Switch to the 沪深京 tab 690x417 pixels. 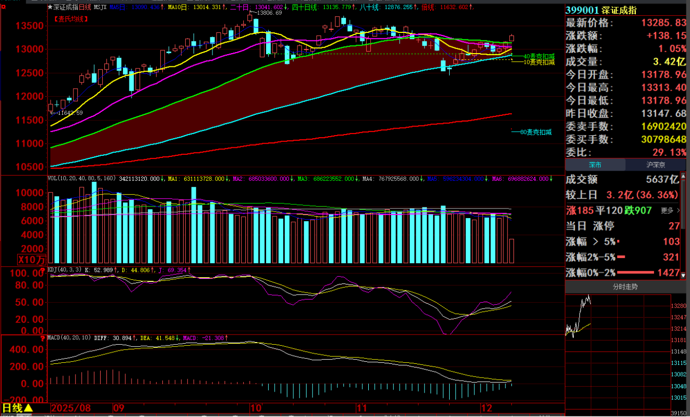tap(656, 165)
